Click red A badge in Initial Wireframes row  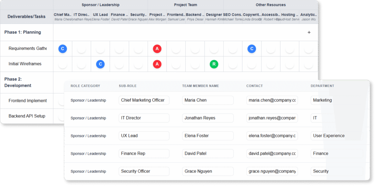click(x=157, y=64)
